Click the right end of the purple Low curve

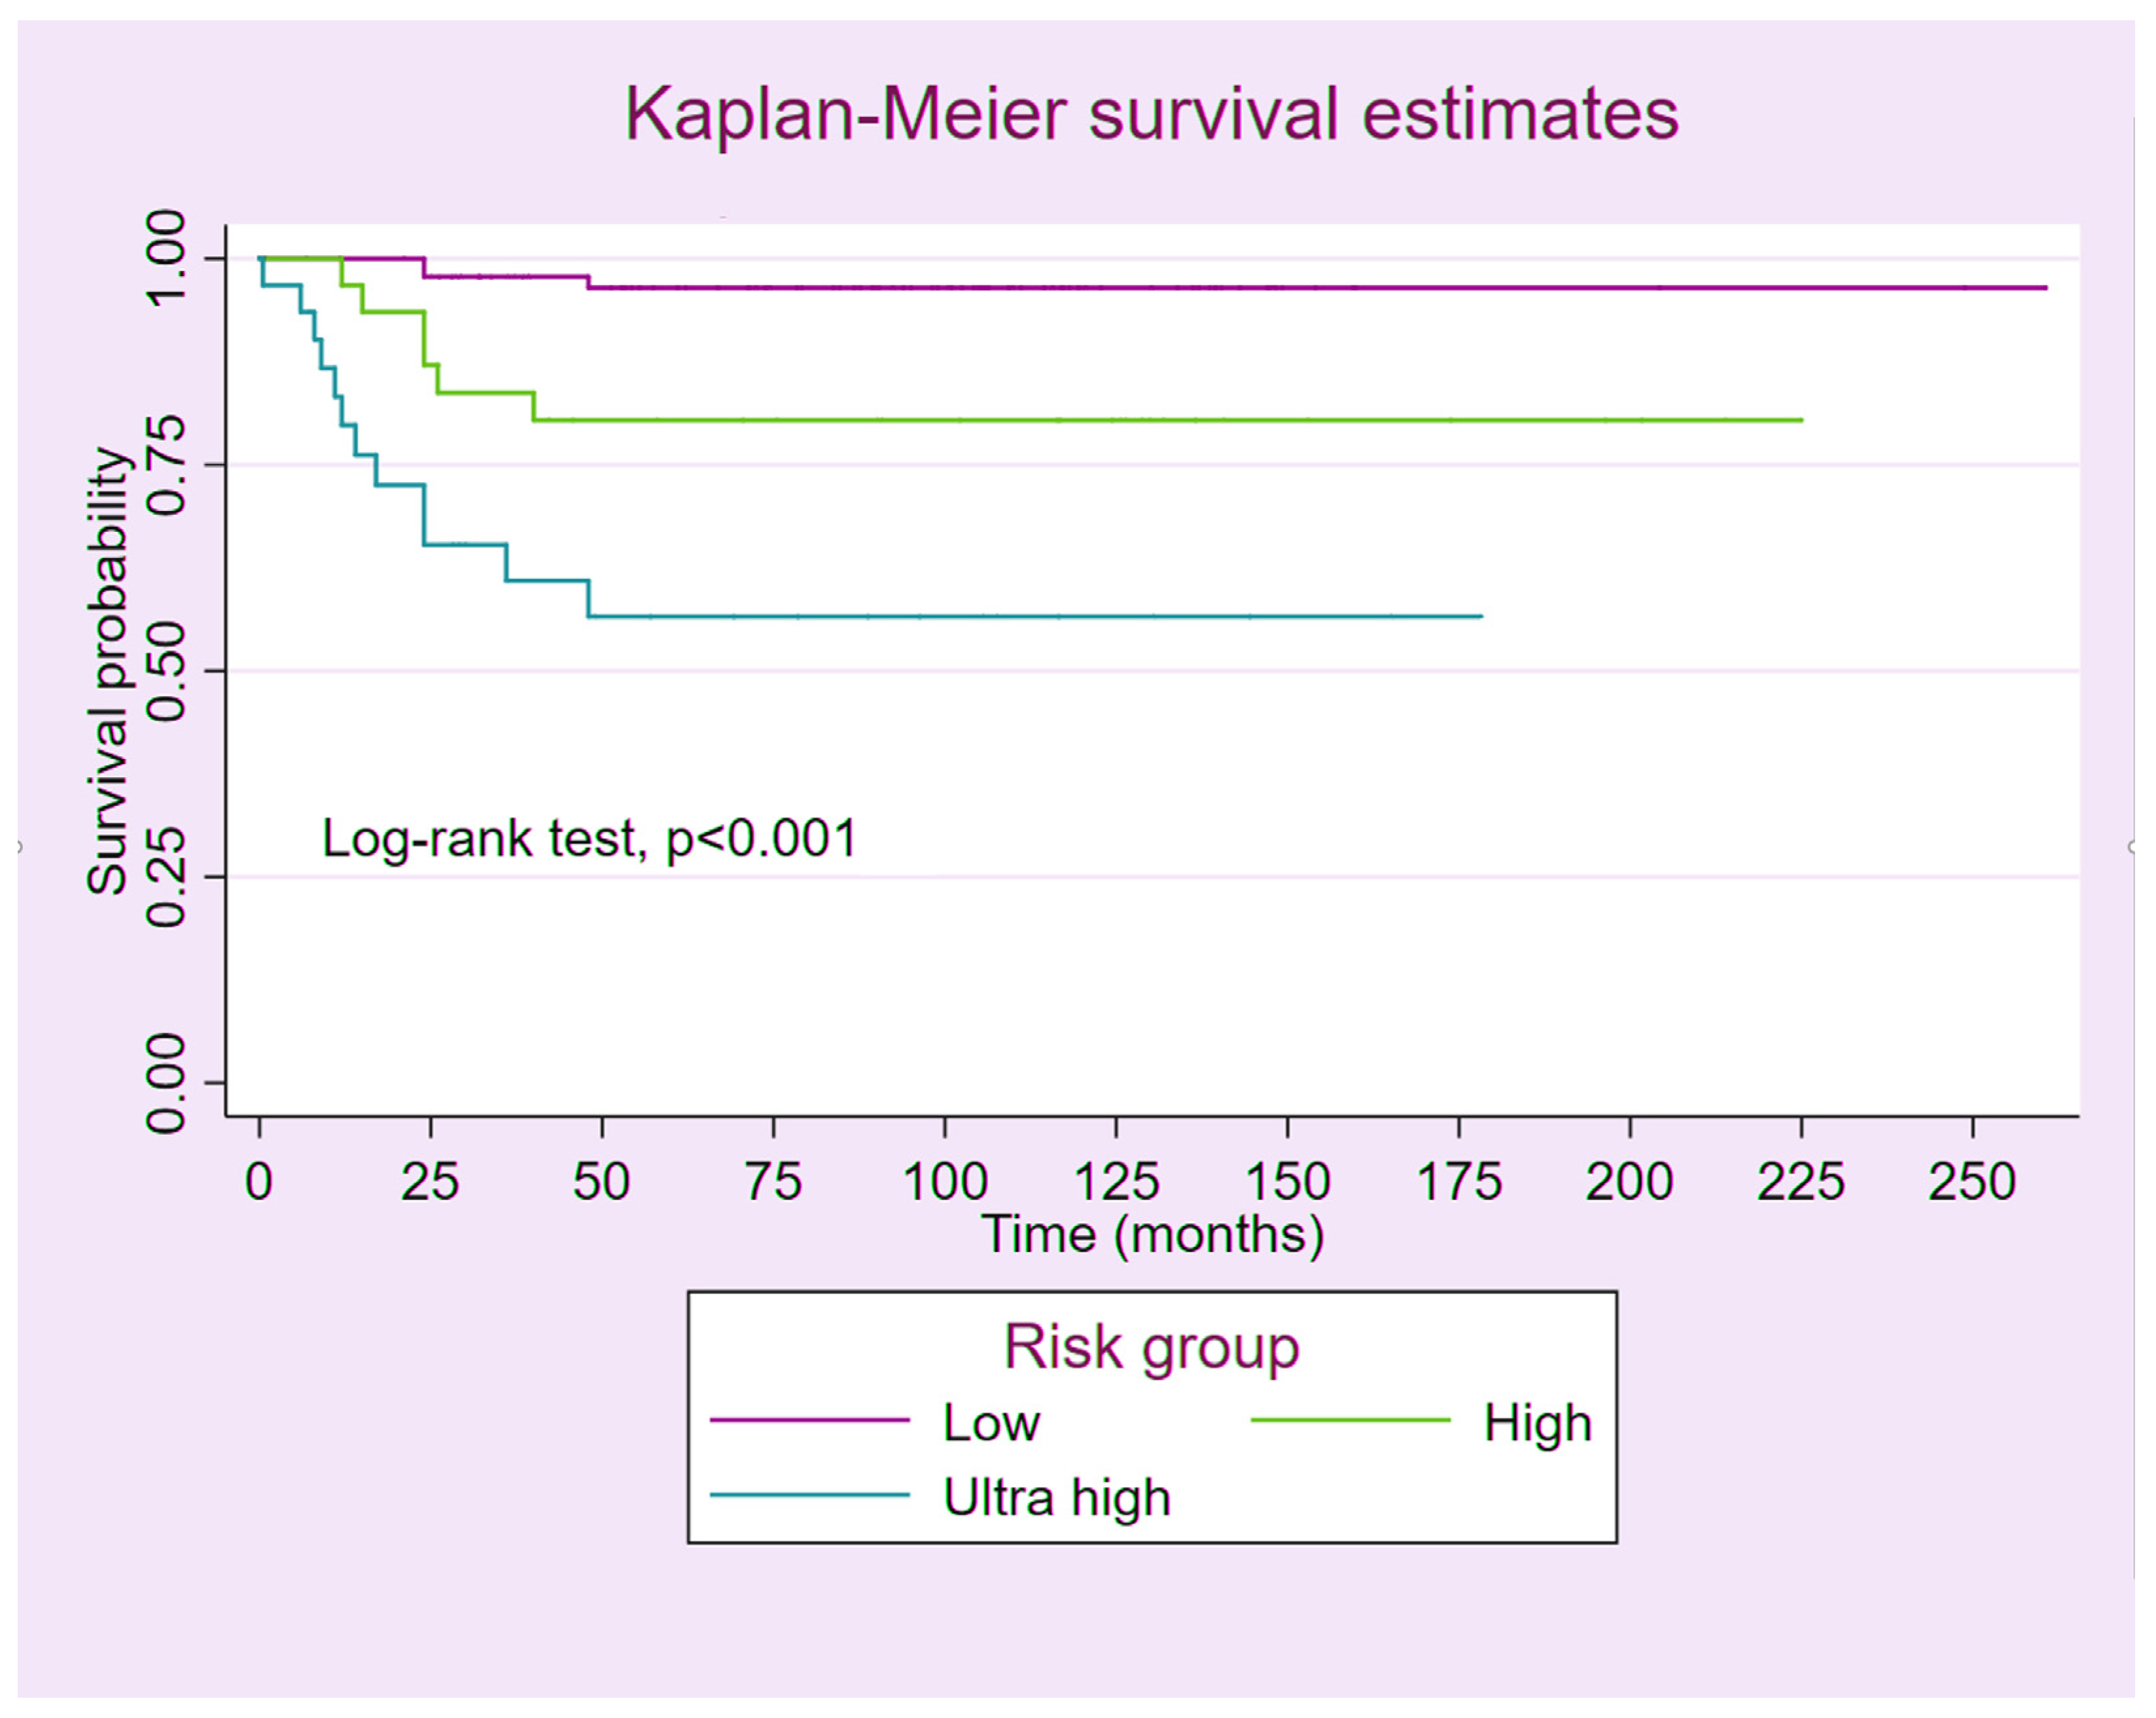tap(2044, 288)
